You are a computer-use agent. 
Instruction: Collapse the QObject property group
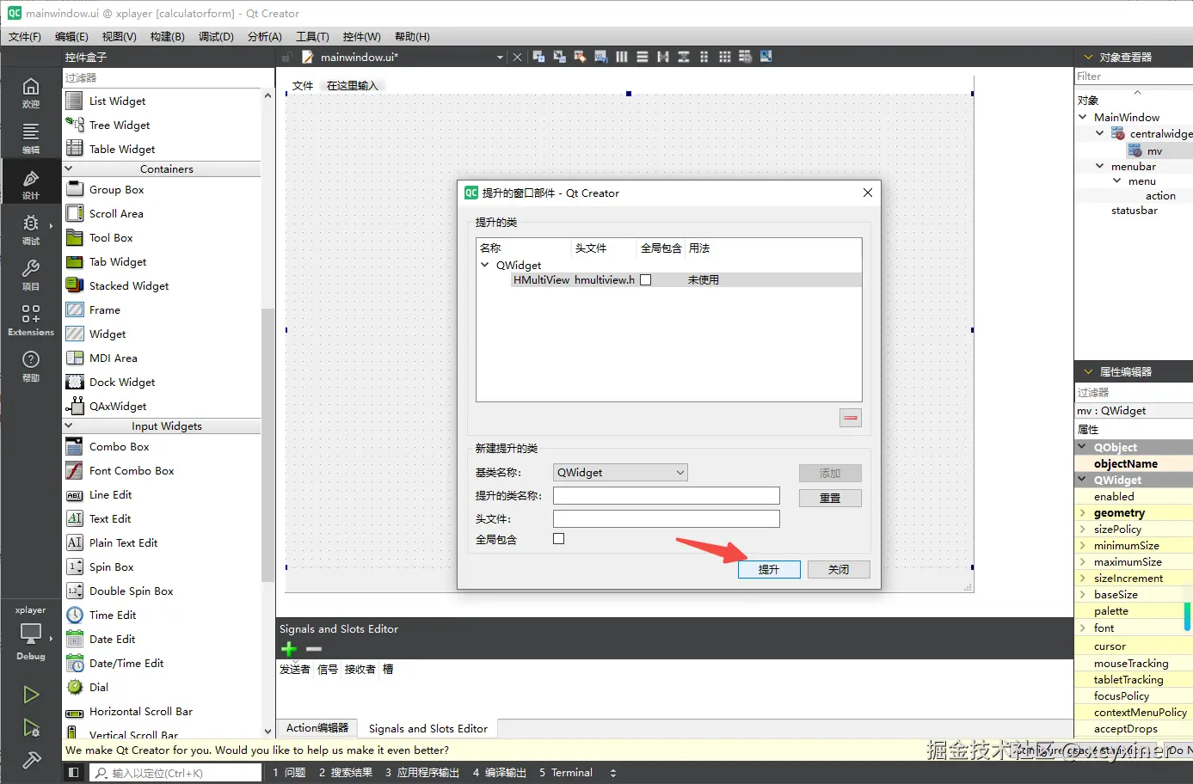pyautogui.click(x=1082, y=447)
